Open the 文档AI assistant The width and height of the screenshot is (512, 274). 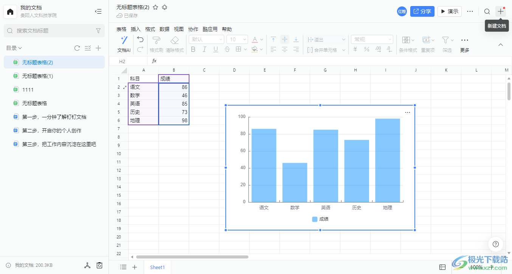(124, 44)
